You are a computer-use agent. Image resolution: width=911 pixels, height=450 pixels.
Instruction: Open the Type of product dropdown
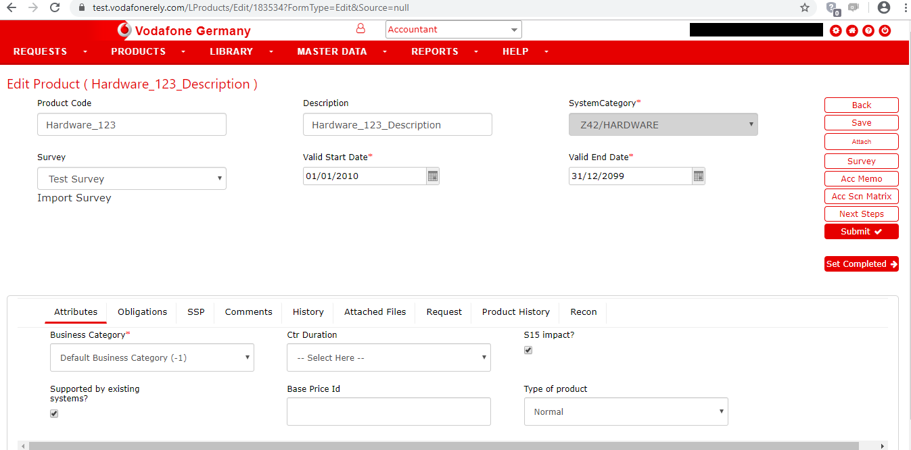[626, 411]
